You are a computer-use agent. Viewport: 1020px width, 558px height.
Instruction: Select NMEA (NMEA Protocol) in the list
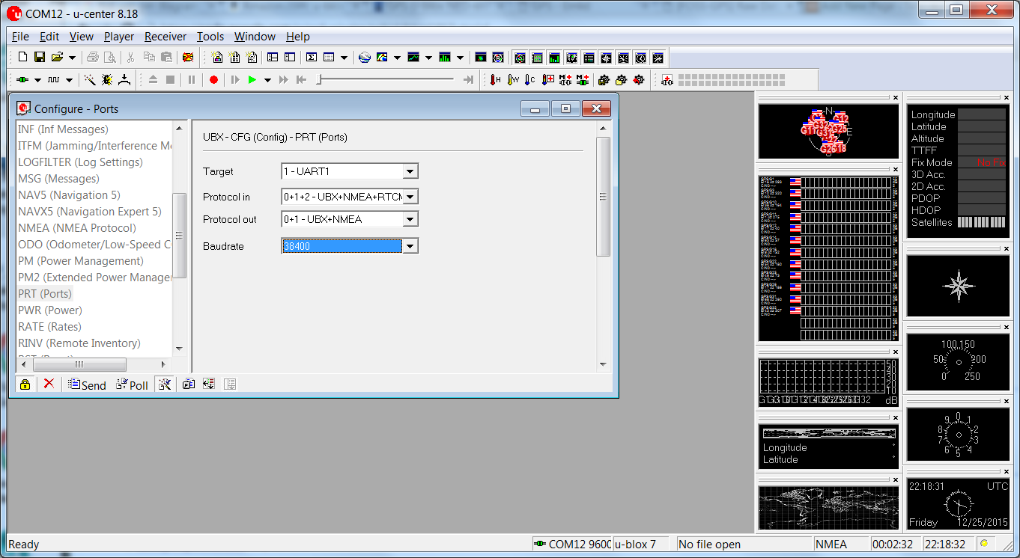point(77,228)
